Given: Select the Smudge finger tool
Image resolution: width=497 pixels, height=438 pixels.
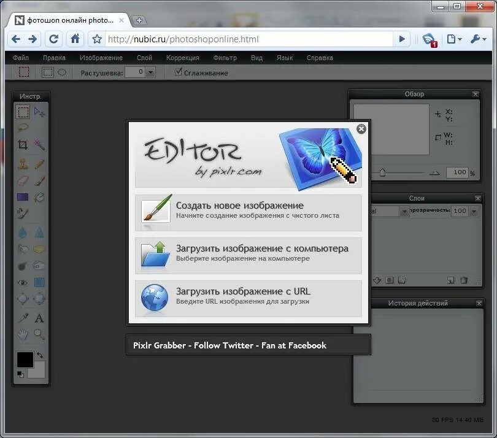Looking at the screenshot, I should (23, 249).
